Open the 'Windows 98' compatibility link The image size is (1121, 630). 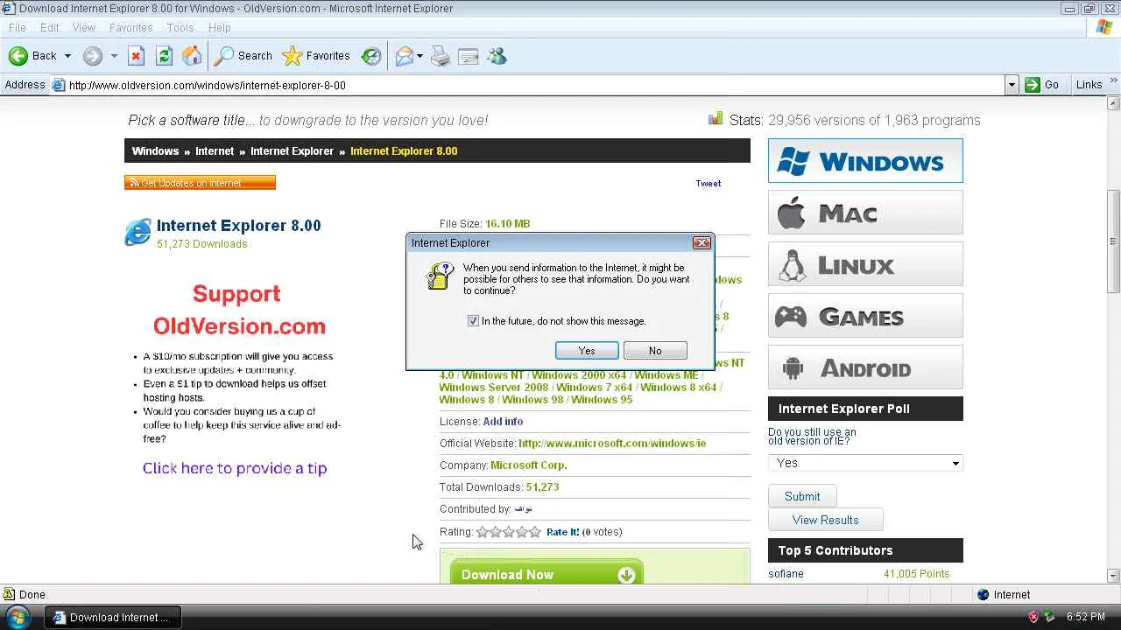[x=532, y=400]
